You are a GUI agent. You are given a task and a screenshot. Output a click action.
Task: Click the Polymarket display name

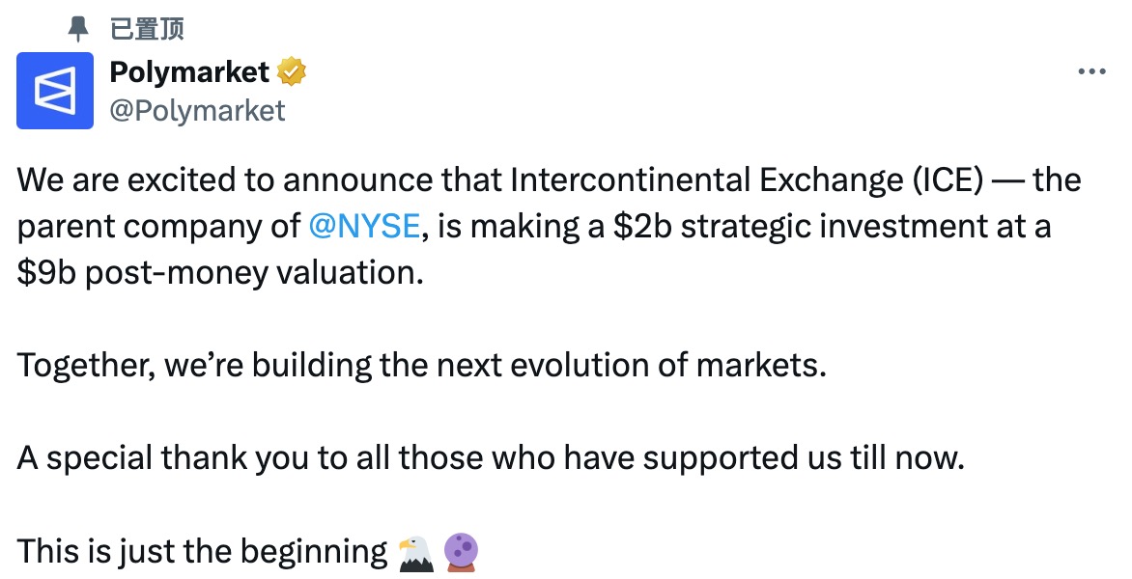189,71
